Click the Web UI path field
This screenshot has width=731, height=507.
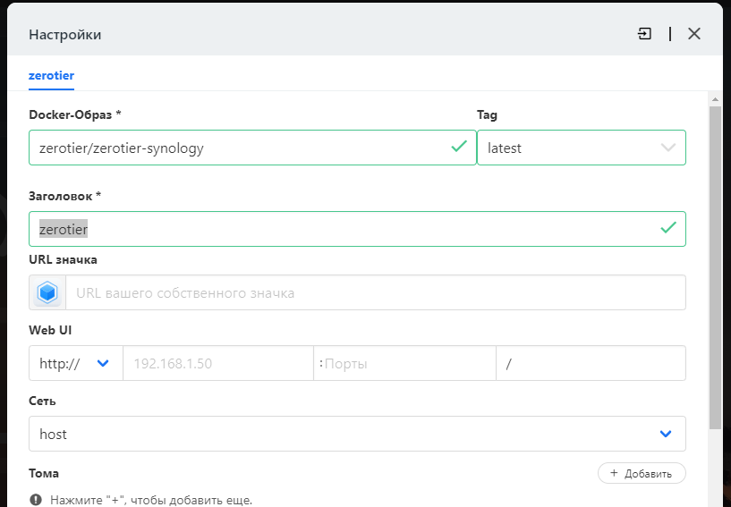point(591,363)
